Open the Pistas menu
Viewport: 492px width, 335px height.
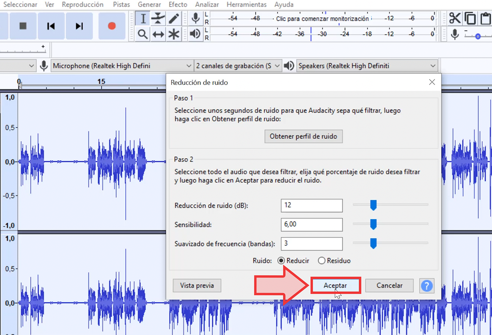(121, 5)
